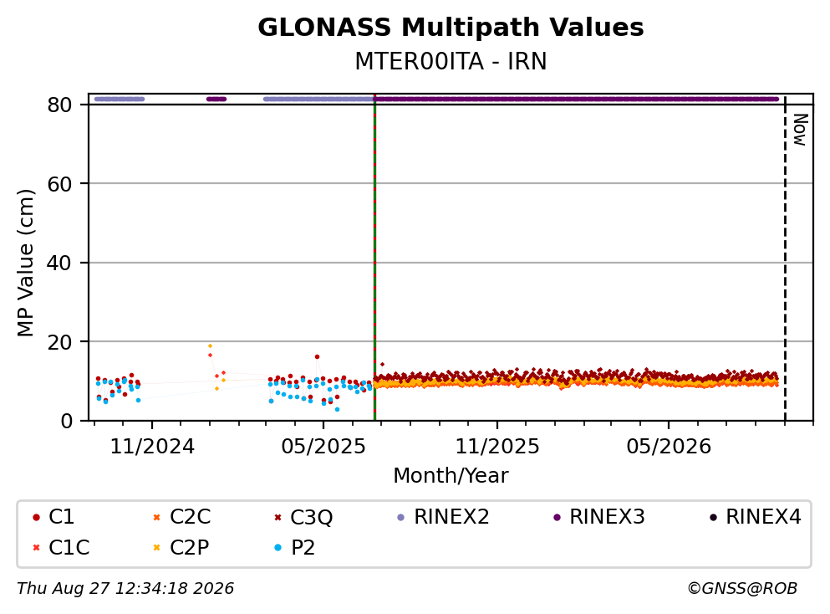Image resolution: width=830 pixels, height=614 pixels.
Task: Click the Month/Year axis label
Action: click(451, 476)
